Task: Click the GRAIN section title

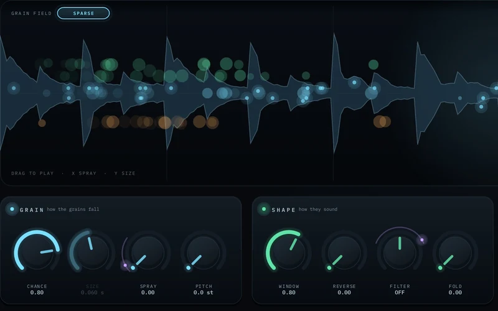Action: [x=32, y=210]
